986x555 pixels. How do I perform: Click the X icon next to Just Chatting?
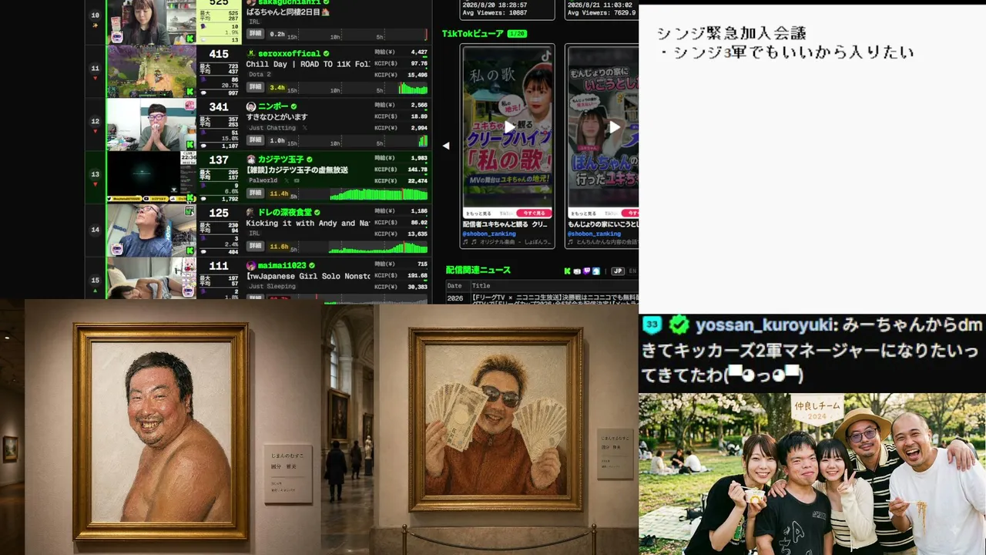(304, 128)
